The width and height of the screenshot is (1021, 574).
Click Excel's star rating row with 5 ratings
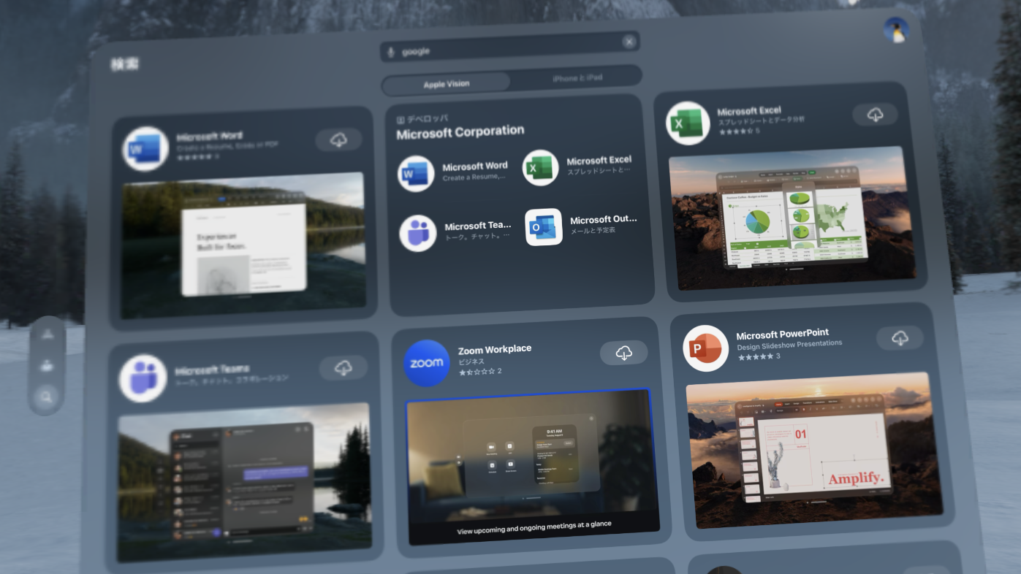tap(739, 131)
